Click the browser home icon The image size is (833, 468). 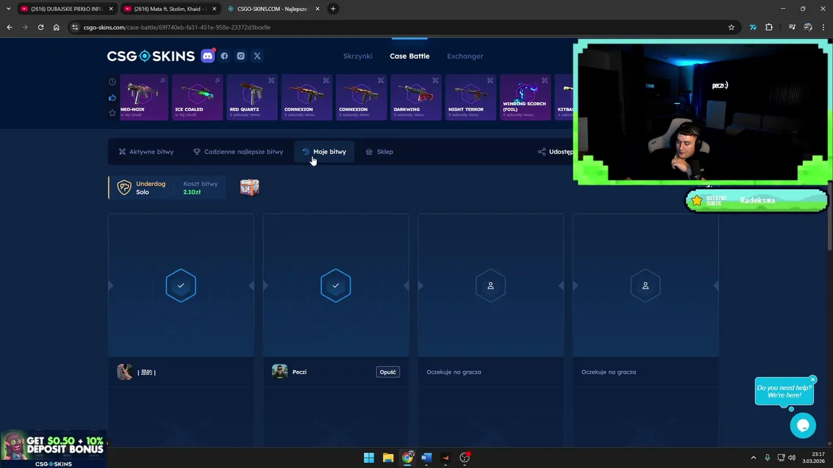tap(57, 27)
